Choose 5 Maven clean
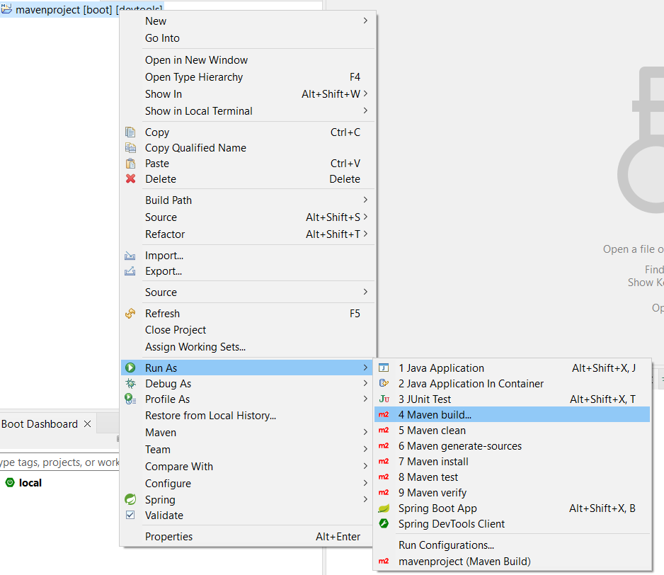The height and width of the screenshot is (575, 664). pos(512,431)
